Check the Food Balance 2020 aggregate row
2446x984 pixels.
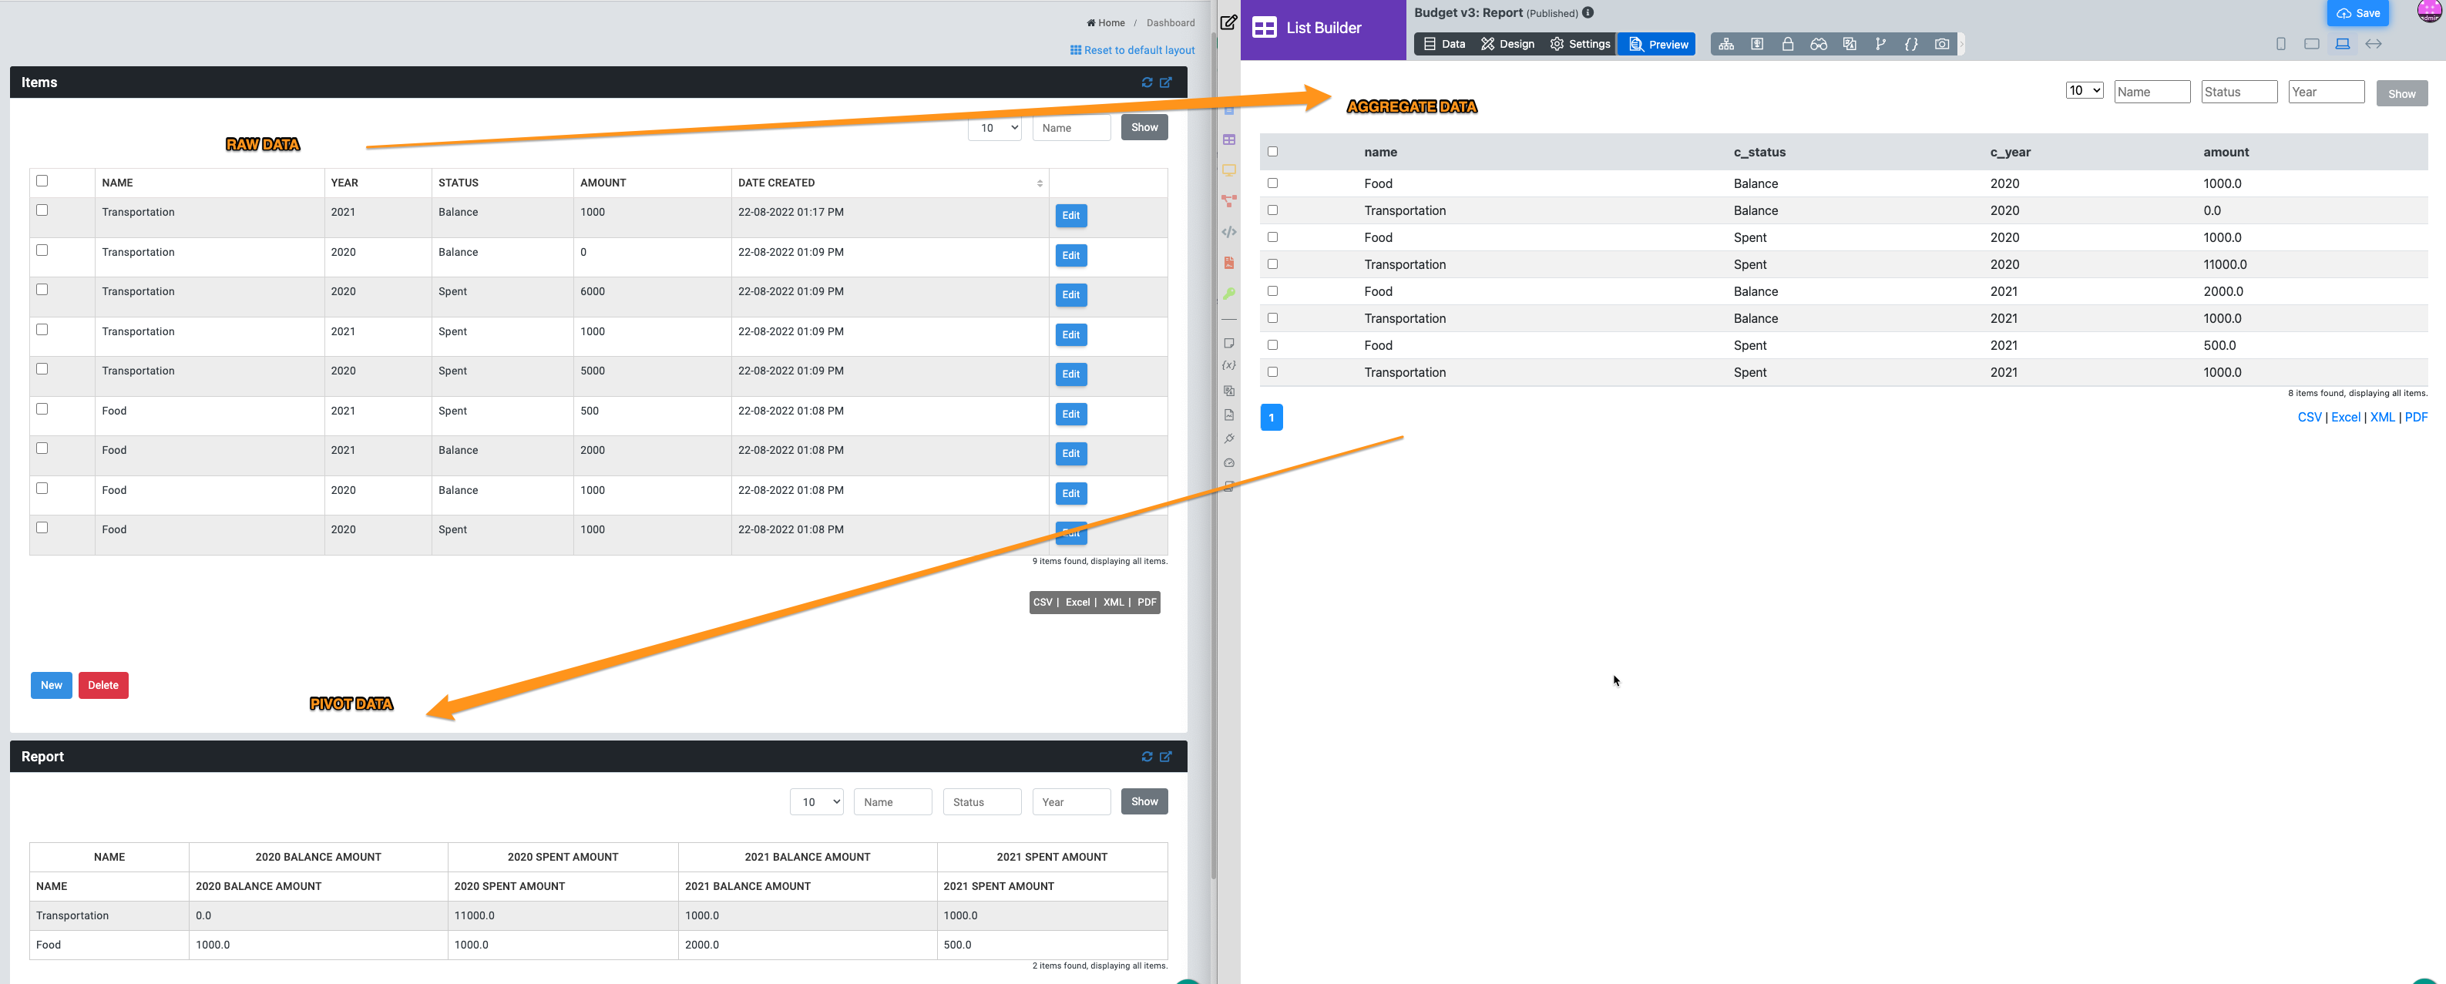coord(1272,183)
